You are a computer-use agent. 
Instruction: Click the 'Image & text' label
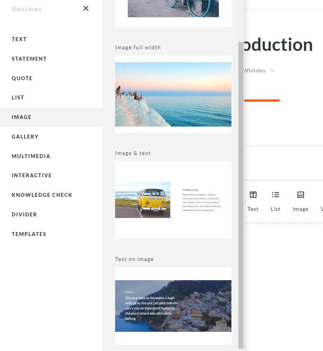133,153
